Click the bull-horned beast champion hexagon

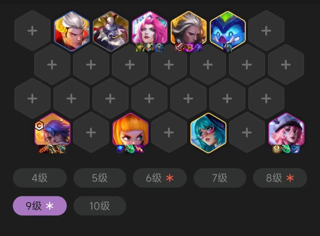(111, 31)
